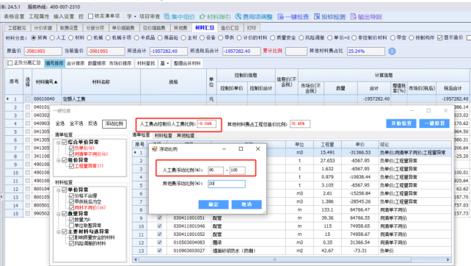
Task: Click the 浮动比例 dialog app icon
Action: point(154,149)
